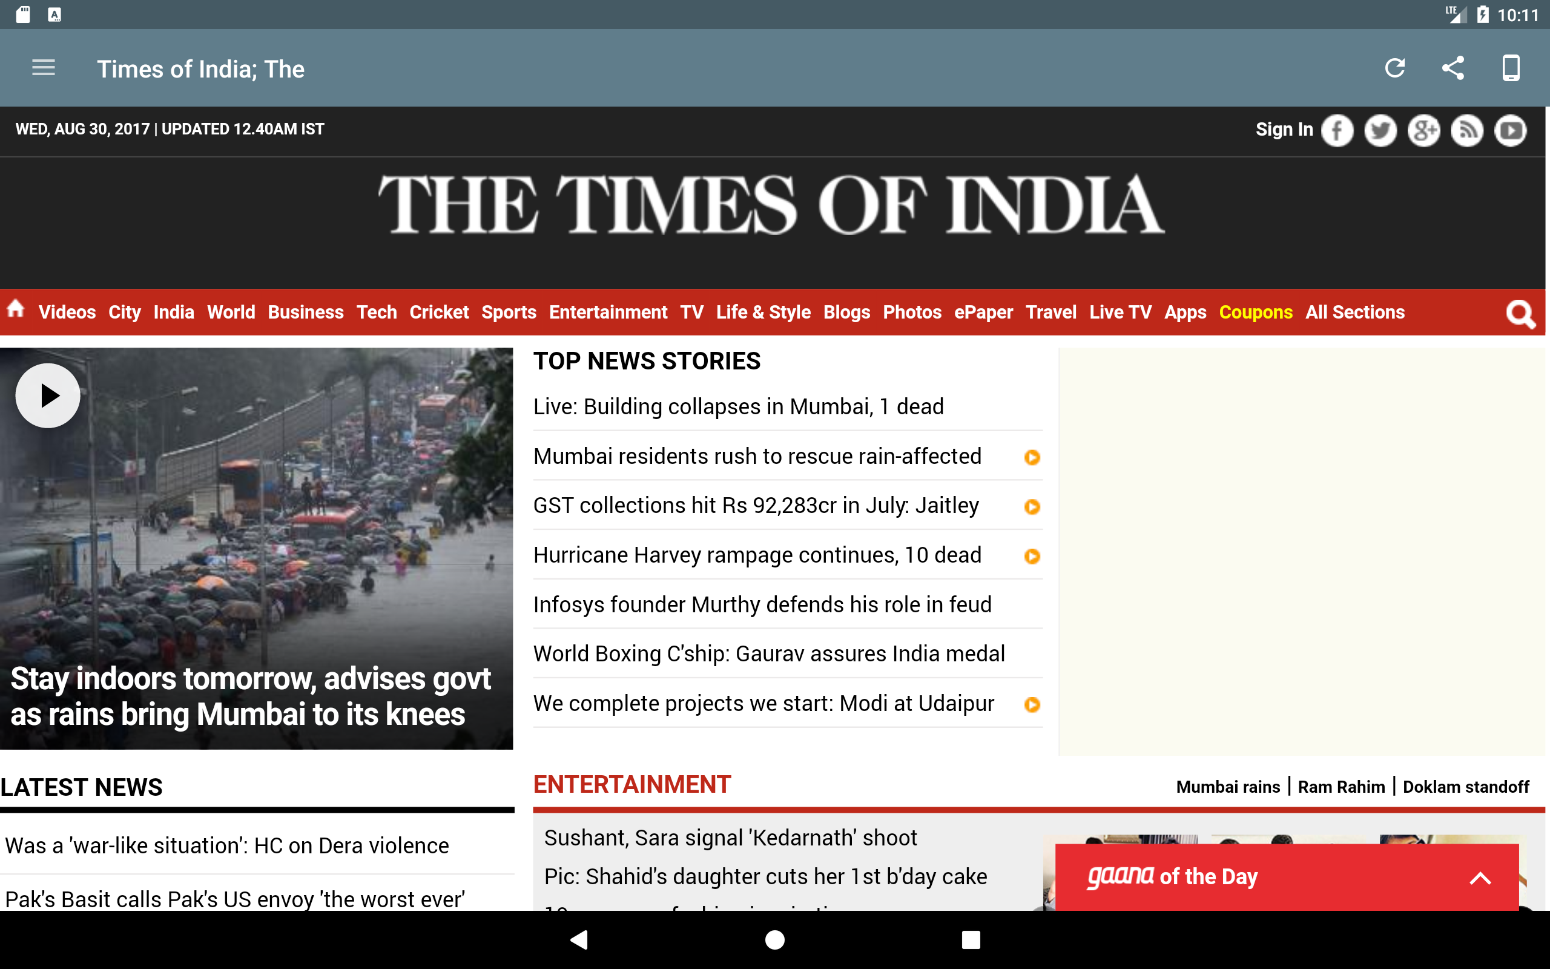Image resolution: width=1550 pixels, height=969 pixels.
Task: Open the hamburger navigation menu
Action: [44, 68]
